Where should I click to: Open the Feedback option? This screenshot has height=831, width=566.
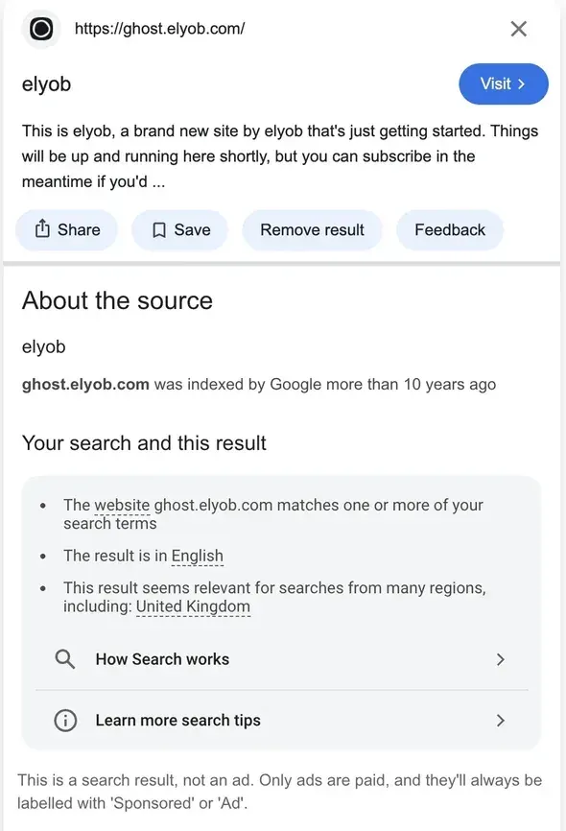pos(450,229)
